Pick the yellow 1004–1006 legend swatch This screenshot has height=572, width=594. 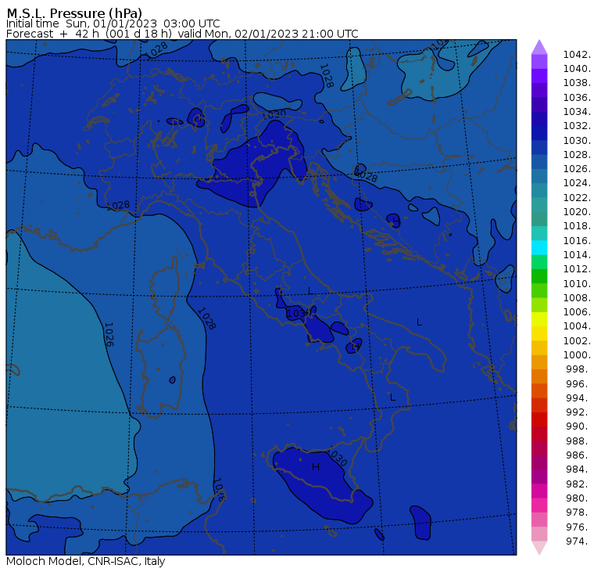(539, 319)
